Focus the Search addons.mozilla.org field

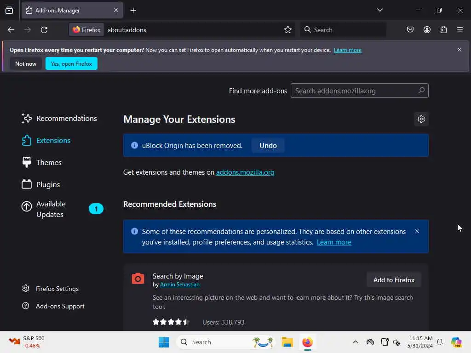click(x=359, y=91)
